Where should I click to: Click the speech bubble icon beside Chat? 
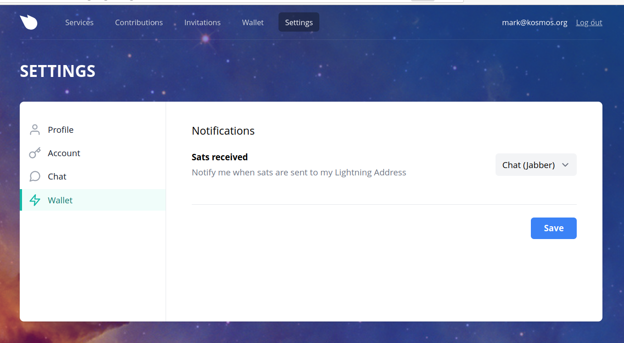35,177
